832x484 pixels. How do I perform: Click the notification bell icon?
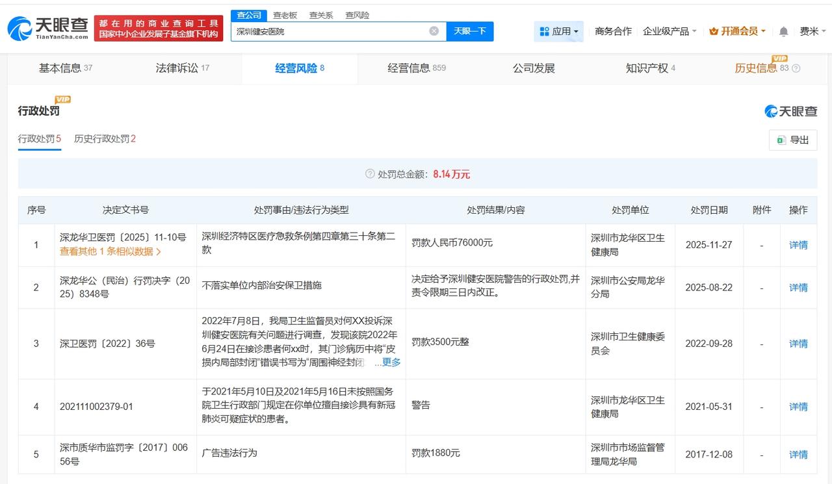tap(783, 31)
